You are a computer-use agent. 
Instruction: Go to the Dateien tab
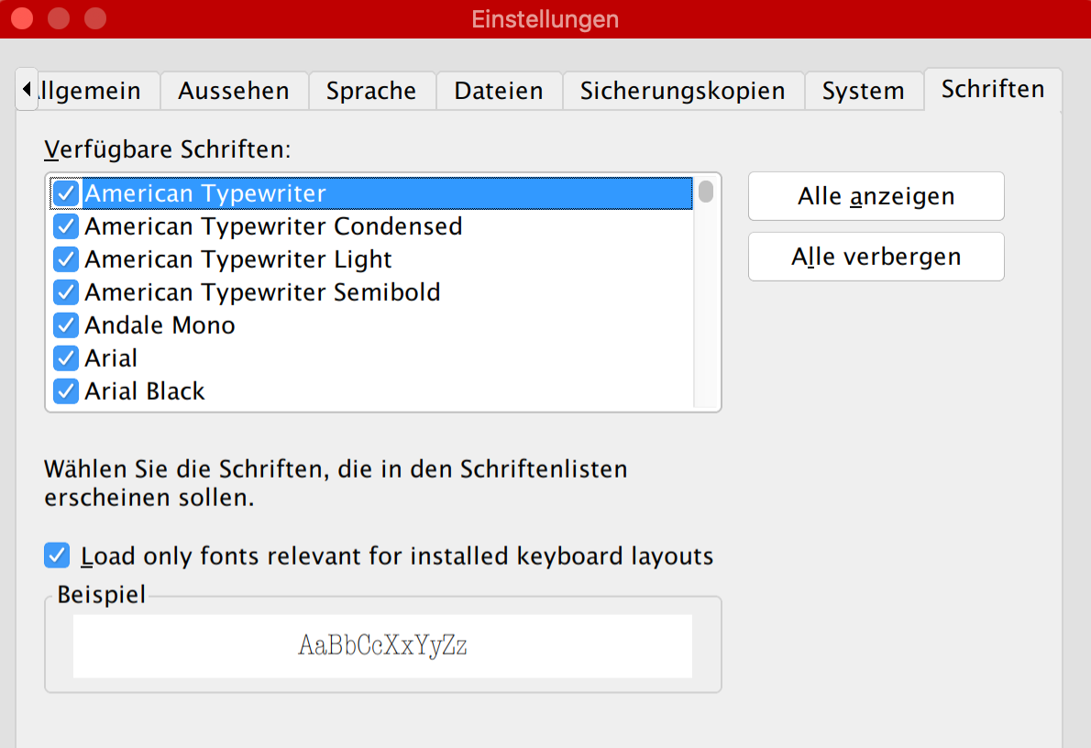pyautogui.click(x=499, y=91)
